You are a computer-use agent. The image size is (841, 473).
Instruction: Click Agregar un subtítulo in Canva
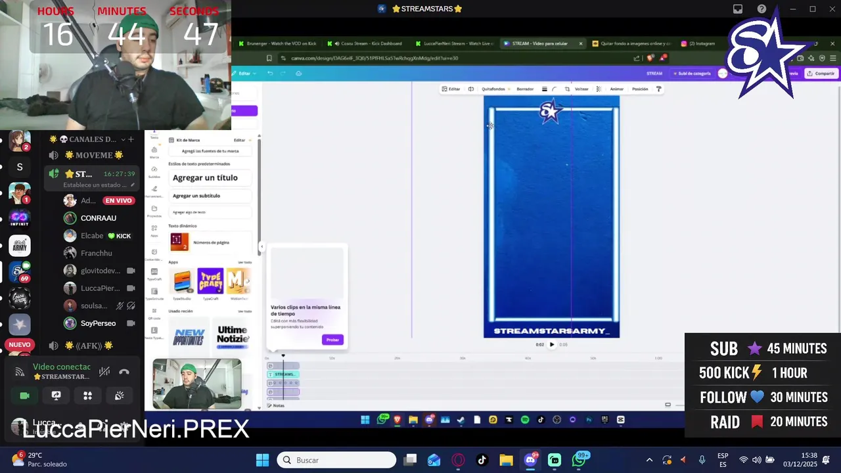coord(210,196)
